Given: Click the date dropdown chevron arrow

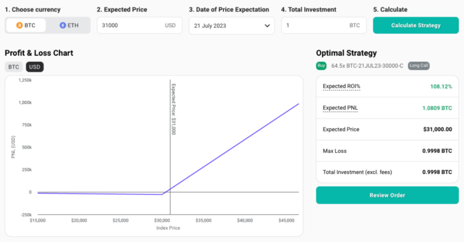Looking at the screenshot, I should 267,26.
